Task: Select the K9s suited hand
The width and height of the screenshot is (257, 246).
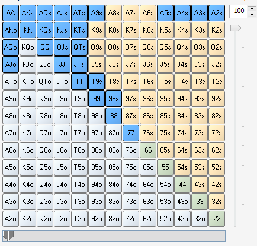Action: [97, 30]
